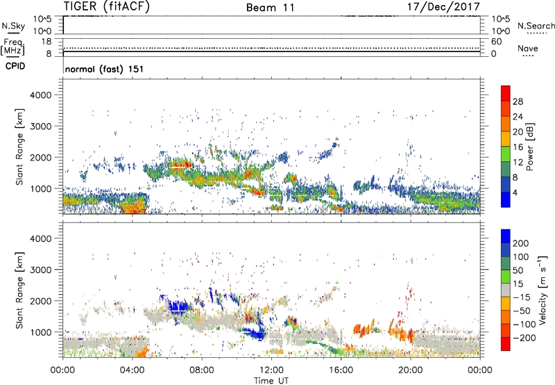Screen dimensions: 555x385
Task: Click the gray segment of velocity color bar
Action: (x=506, y=290)
